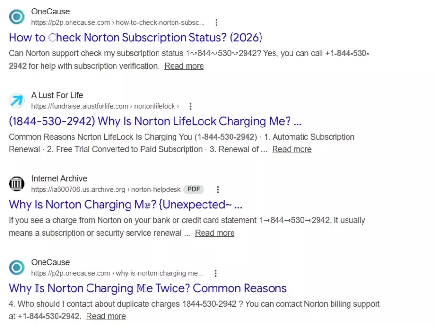Click the A Lust For Life arrow favicon

coord(16,100)
